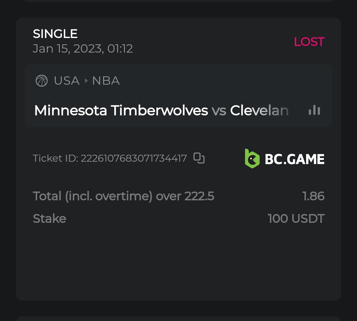Click the Jan 15, 2023 bet date

point(83,49)
